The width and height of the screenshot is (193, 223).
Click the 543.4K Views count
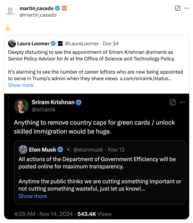(94, 214)
